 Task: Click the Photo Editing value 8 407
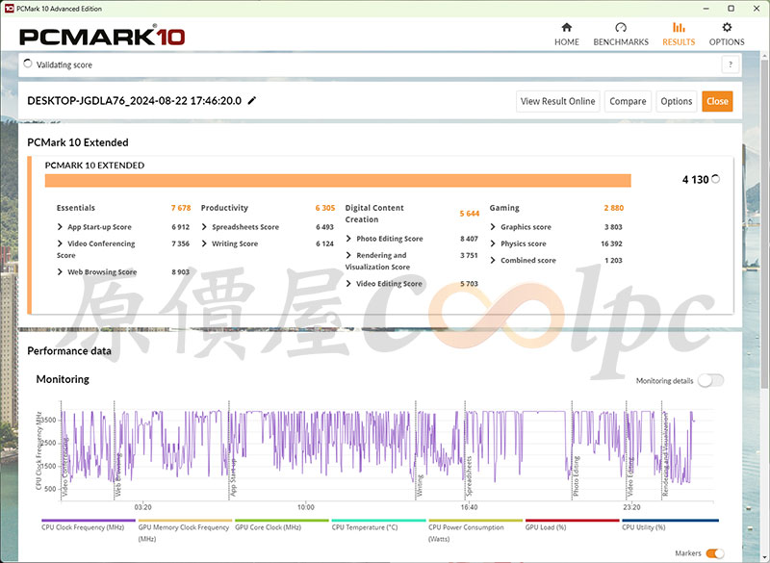coord(469,239)
